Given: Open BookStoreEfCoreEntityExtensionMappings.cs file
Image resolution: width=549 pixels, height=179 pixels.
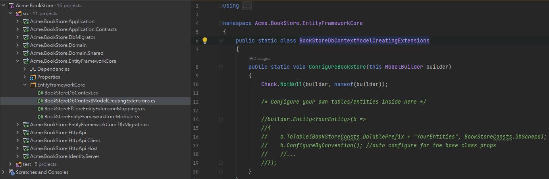Looking at the screenshot, I should (x=94, y=109).
